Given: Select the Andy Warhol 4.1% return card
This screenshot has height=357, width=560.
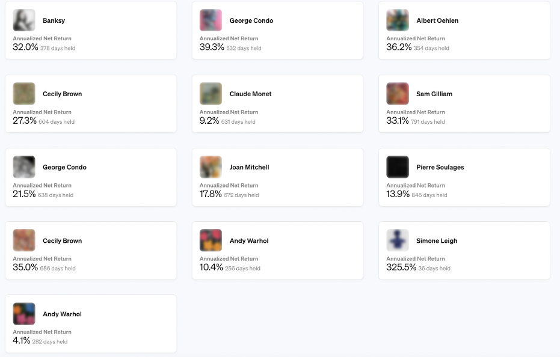Looking at the screenshot, I should click(91, 323).
